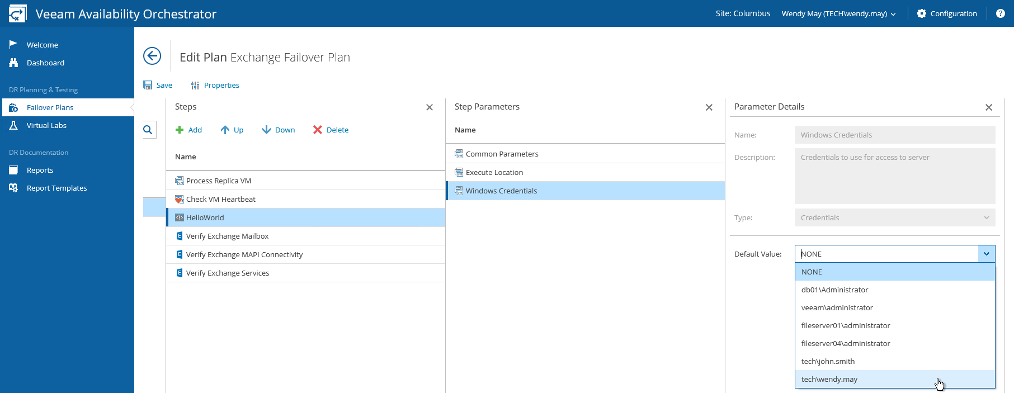Select the Verify Exchange Services step row
Image resolution: width=1014 pixels, height=393 pixels.
[306, 273]
